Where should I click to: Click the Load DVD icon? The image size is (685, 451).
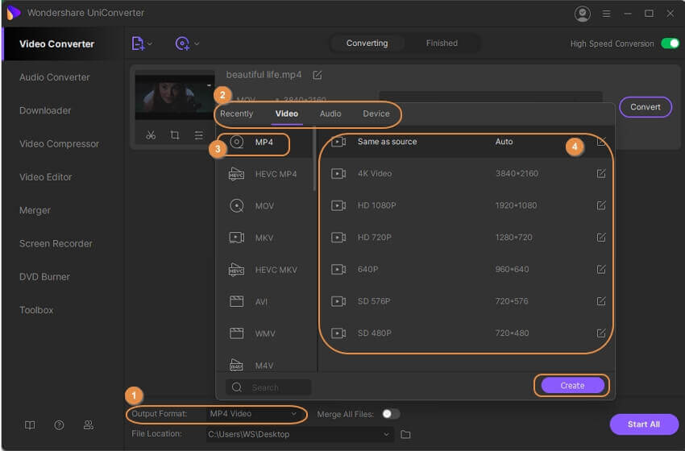tap(182, 43)
